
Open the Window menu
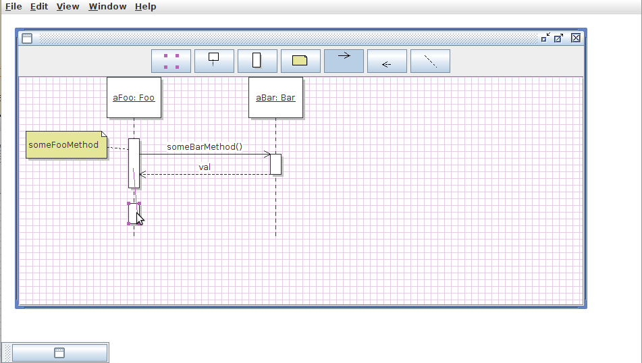107,7
